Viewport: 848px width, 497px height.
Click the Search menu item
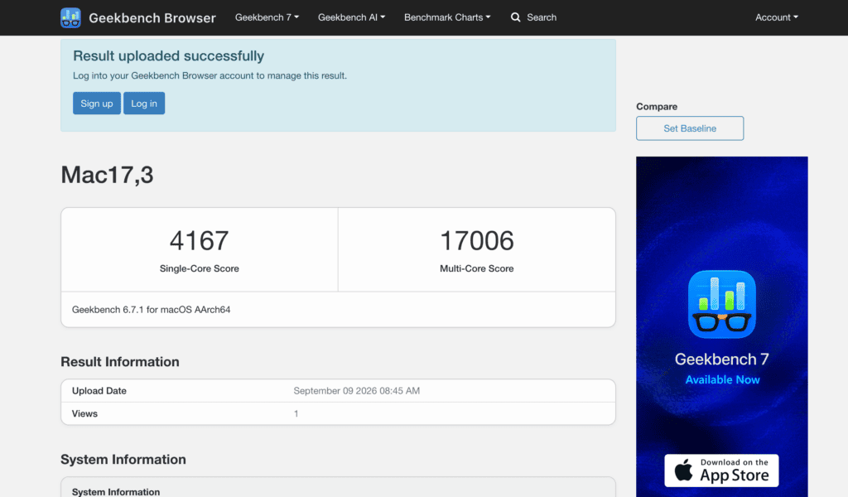pos(533,17)
